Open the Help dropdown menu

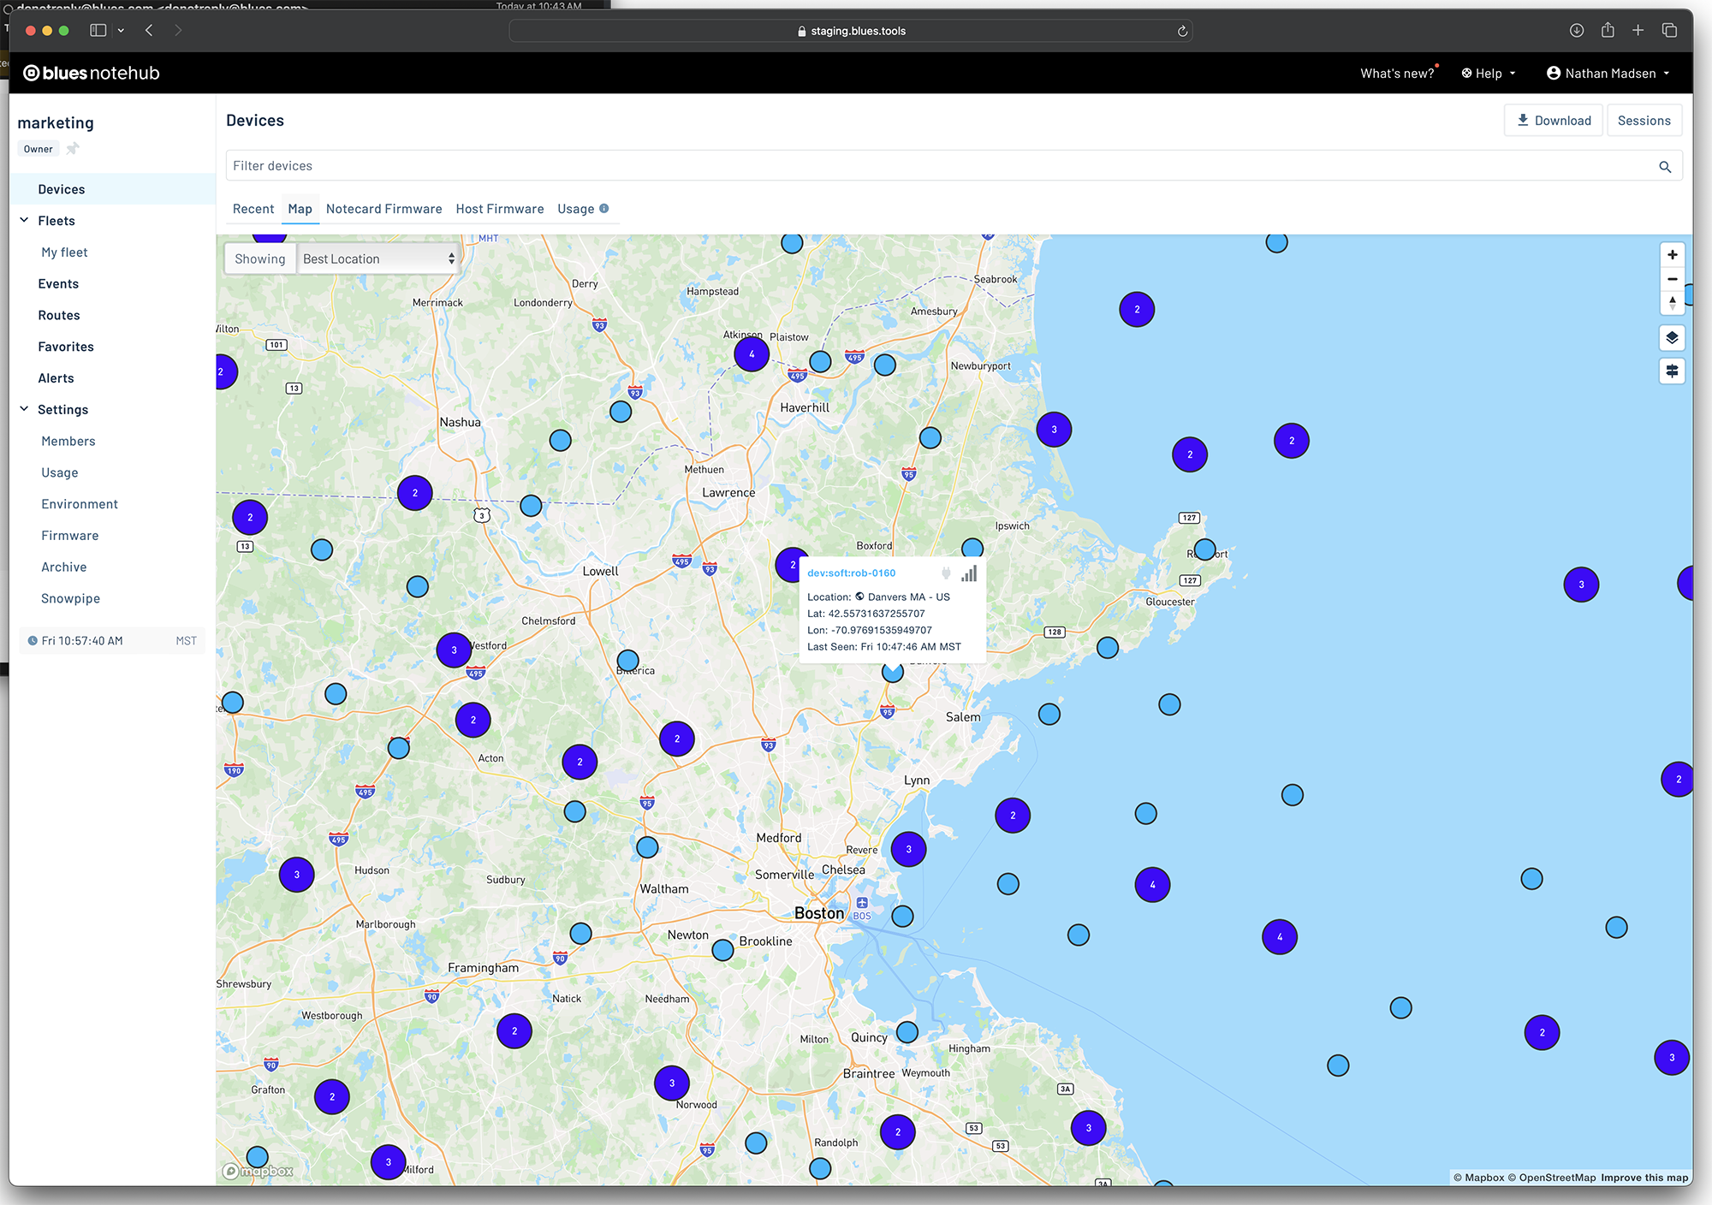point(1489,74)
